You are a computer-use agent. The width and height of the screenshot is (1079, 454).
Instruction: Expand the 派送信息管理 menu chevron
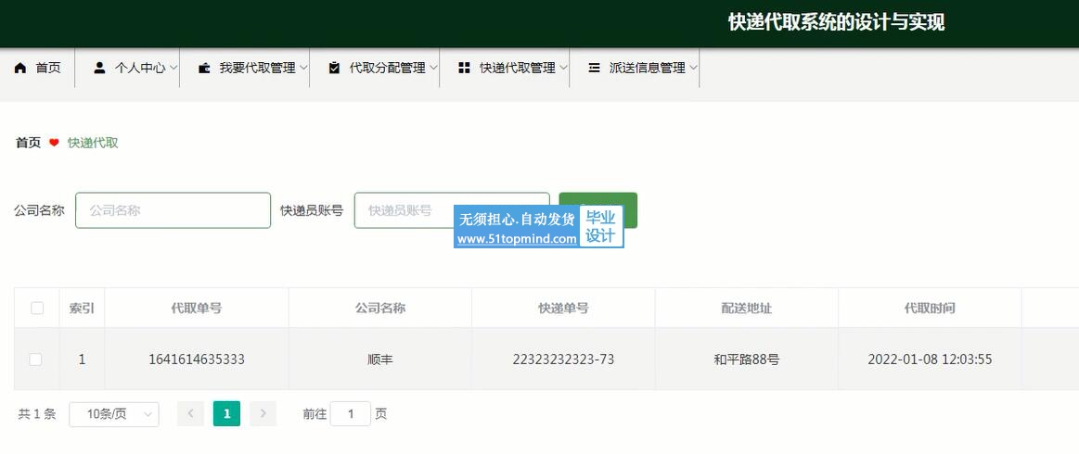[694, 68]
